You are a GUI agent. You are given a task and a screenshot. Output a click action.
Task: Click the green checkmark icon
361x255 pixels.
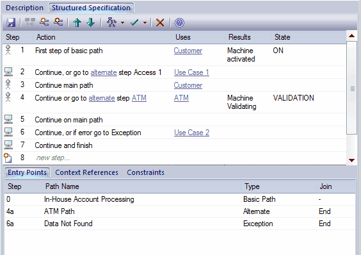click(x=134, y=22)
